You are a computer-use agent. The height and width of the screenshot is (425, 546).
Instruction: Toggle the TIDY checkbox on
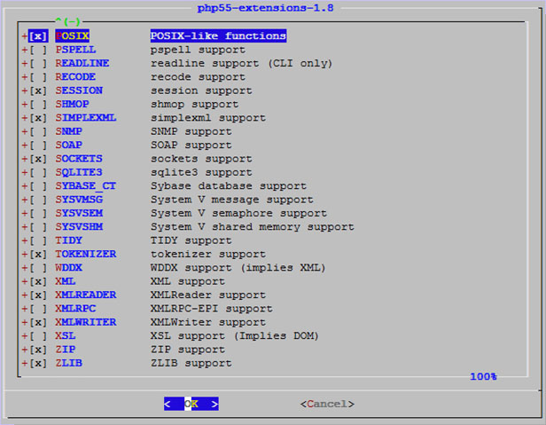[38, 240]
